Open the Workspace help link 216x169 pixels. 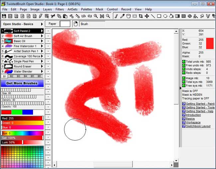193,122
